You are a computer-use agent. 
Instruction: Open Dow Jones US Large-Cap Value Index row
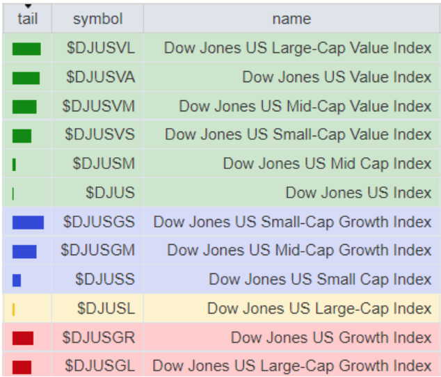[298, 49]
